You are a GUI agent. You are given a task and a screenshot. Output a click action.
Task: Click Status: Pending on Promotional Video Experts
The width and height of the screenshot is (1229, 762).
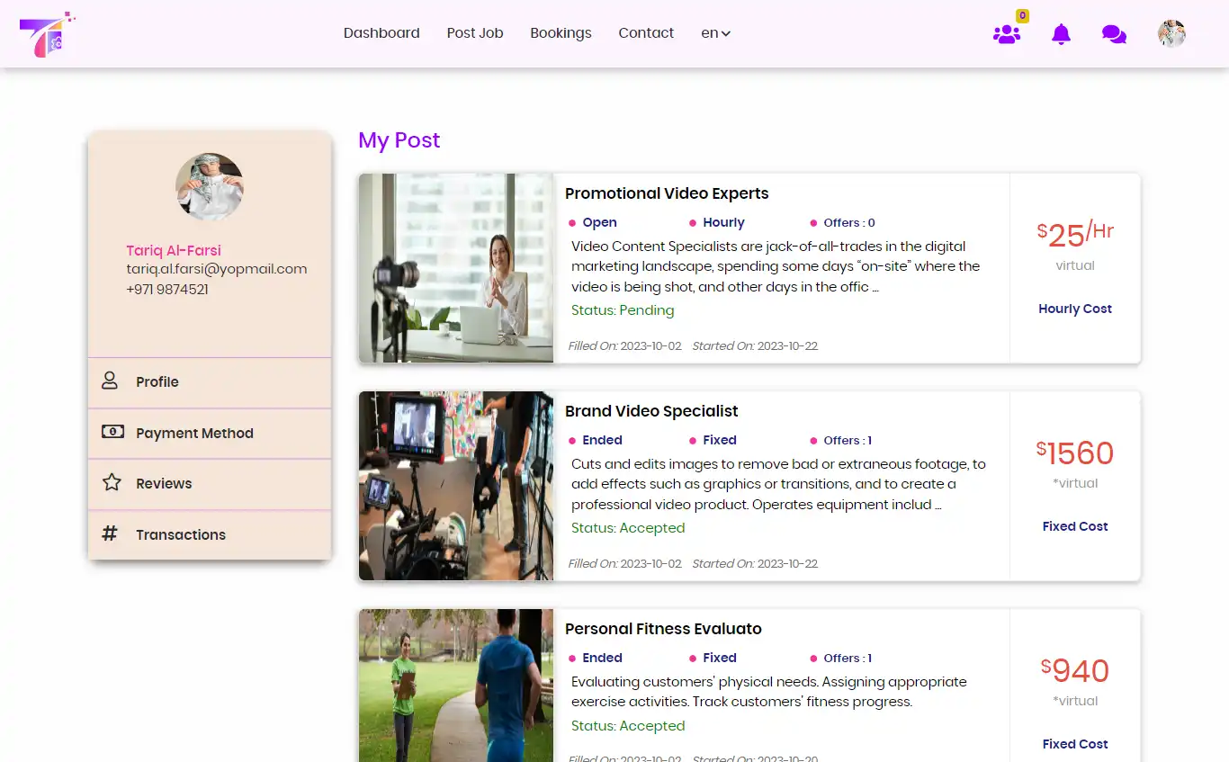point(623,309)
